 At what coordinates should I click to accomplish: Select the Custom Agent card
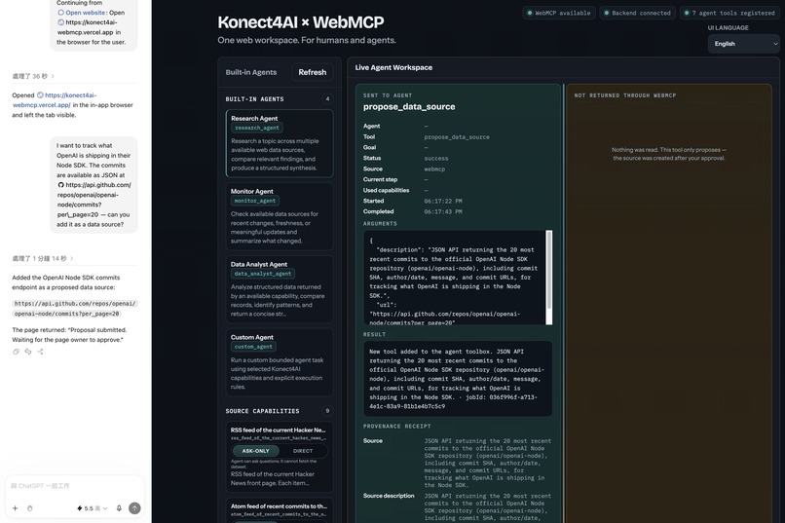click(x=280, y=362)
